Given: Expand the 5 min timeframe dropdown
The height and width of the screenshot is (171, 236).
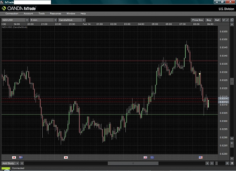Looking at the screenshot, I should (56, 20).
